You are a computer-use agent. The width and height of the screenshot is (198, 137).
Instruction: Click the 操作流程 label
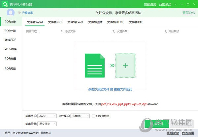tap(32, 31)
